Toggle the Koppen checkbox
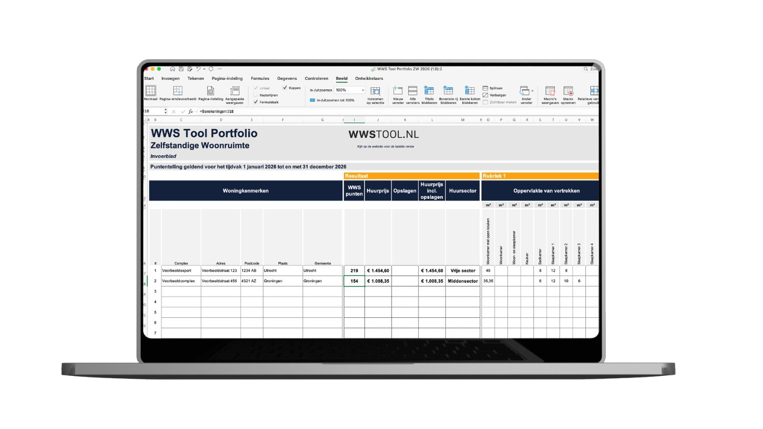This screenshot has width=763, height=429. 285,88
